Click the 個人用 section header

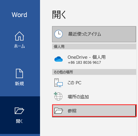[x=94, y=47]
